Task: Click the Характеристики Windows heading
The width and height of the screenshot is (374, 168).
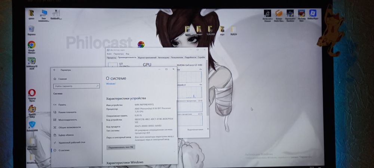Action: [x=125, y=162]
